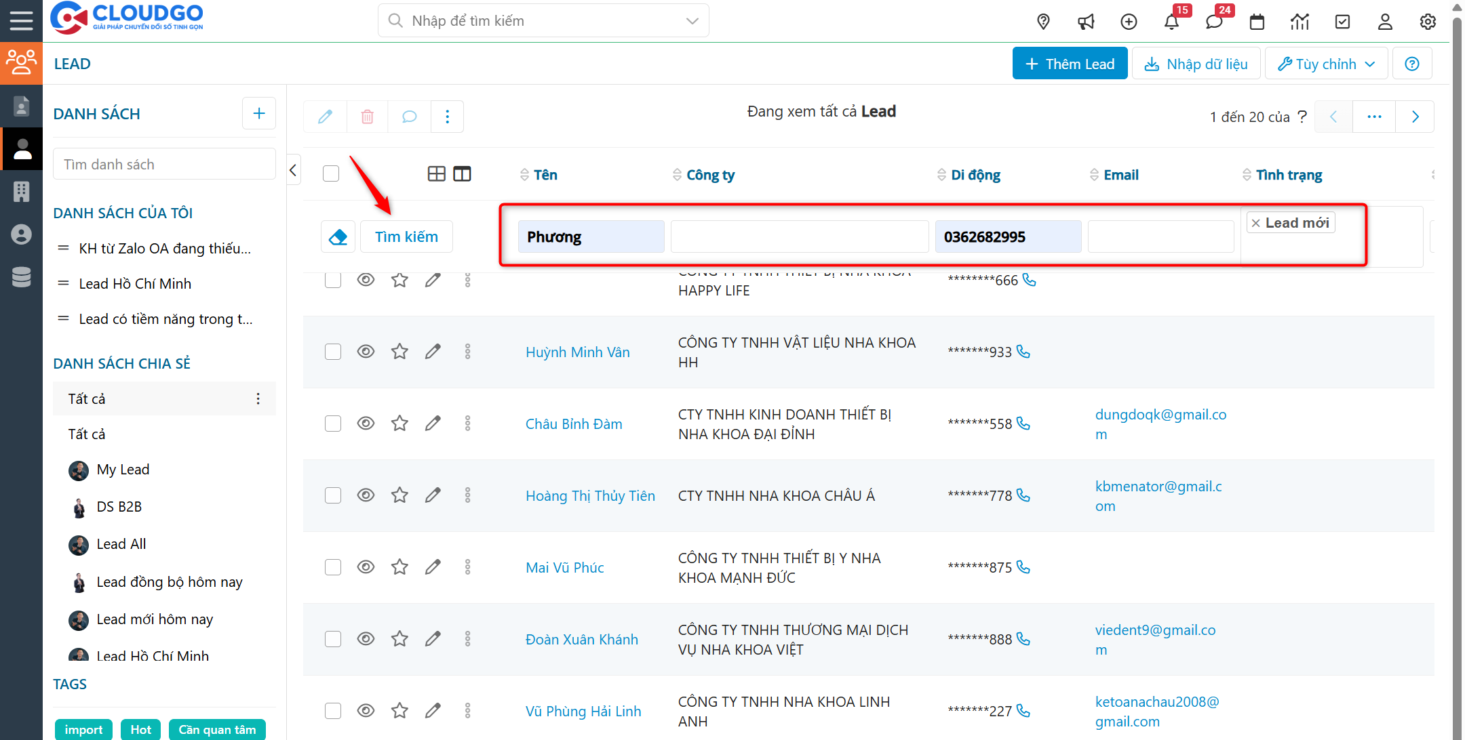Check the select-all header checkbox
The width and height of the screenshot is (1465, 740).
point(331,174)
